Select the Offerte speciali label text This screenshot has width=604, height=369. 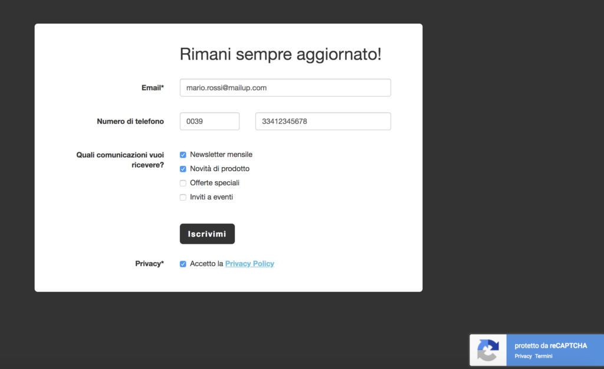click(215, 183)
